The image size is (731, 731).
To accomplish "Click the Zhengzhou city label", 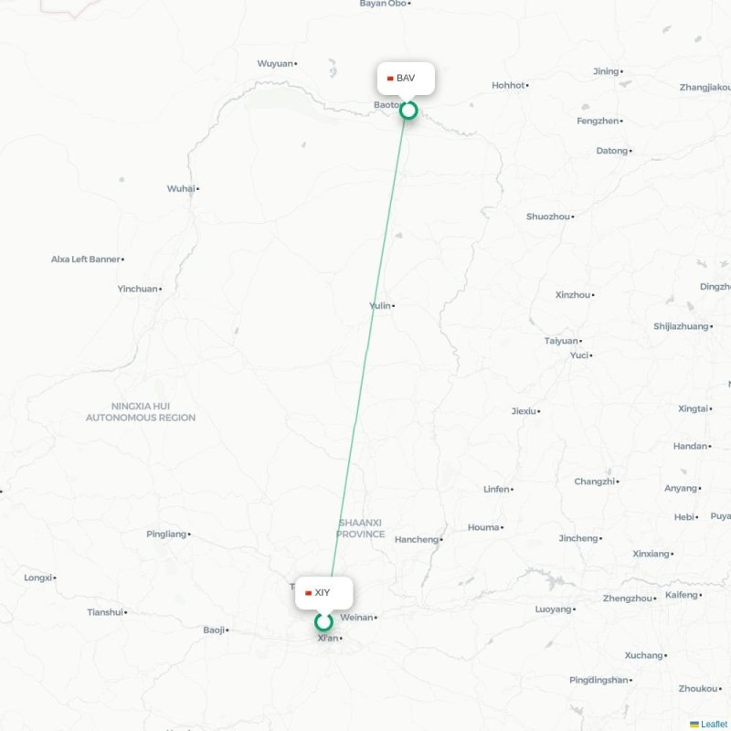I will pos(628,599).
